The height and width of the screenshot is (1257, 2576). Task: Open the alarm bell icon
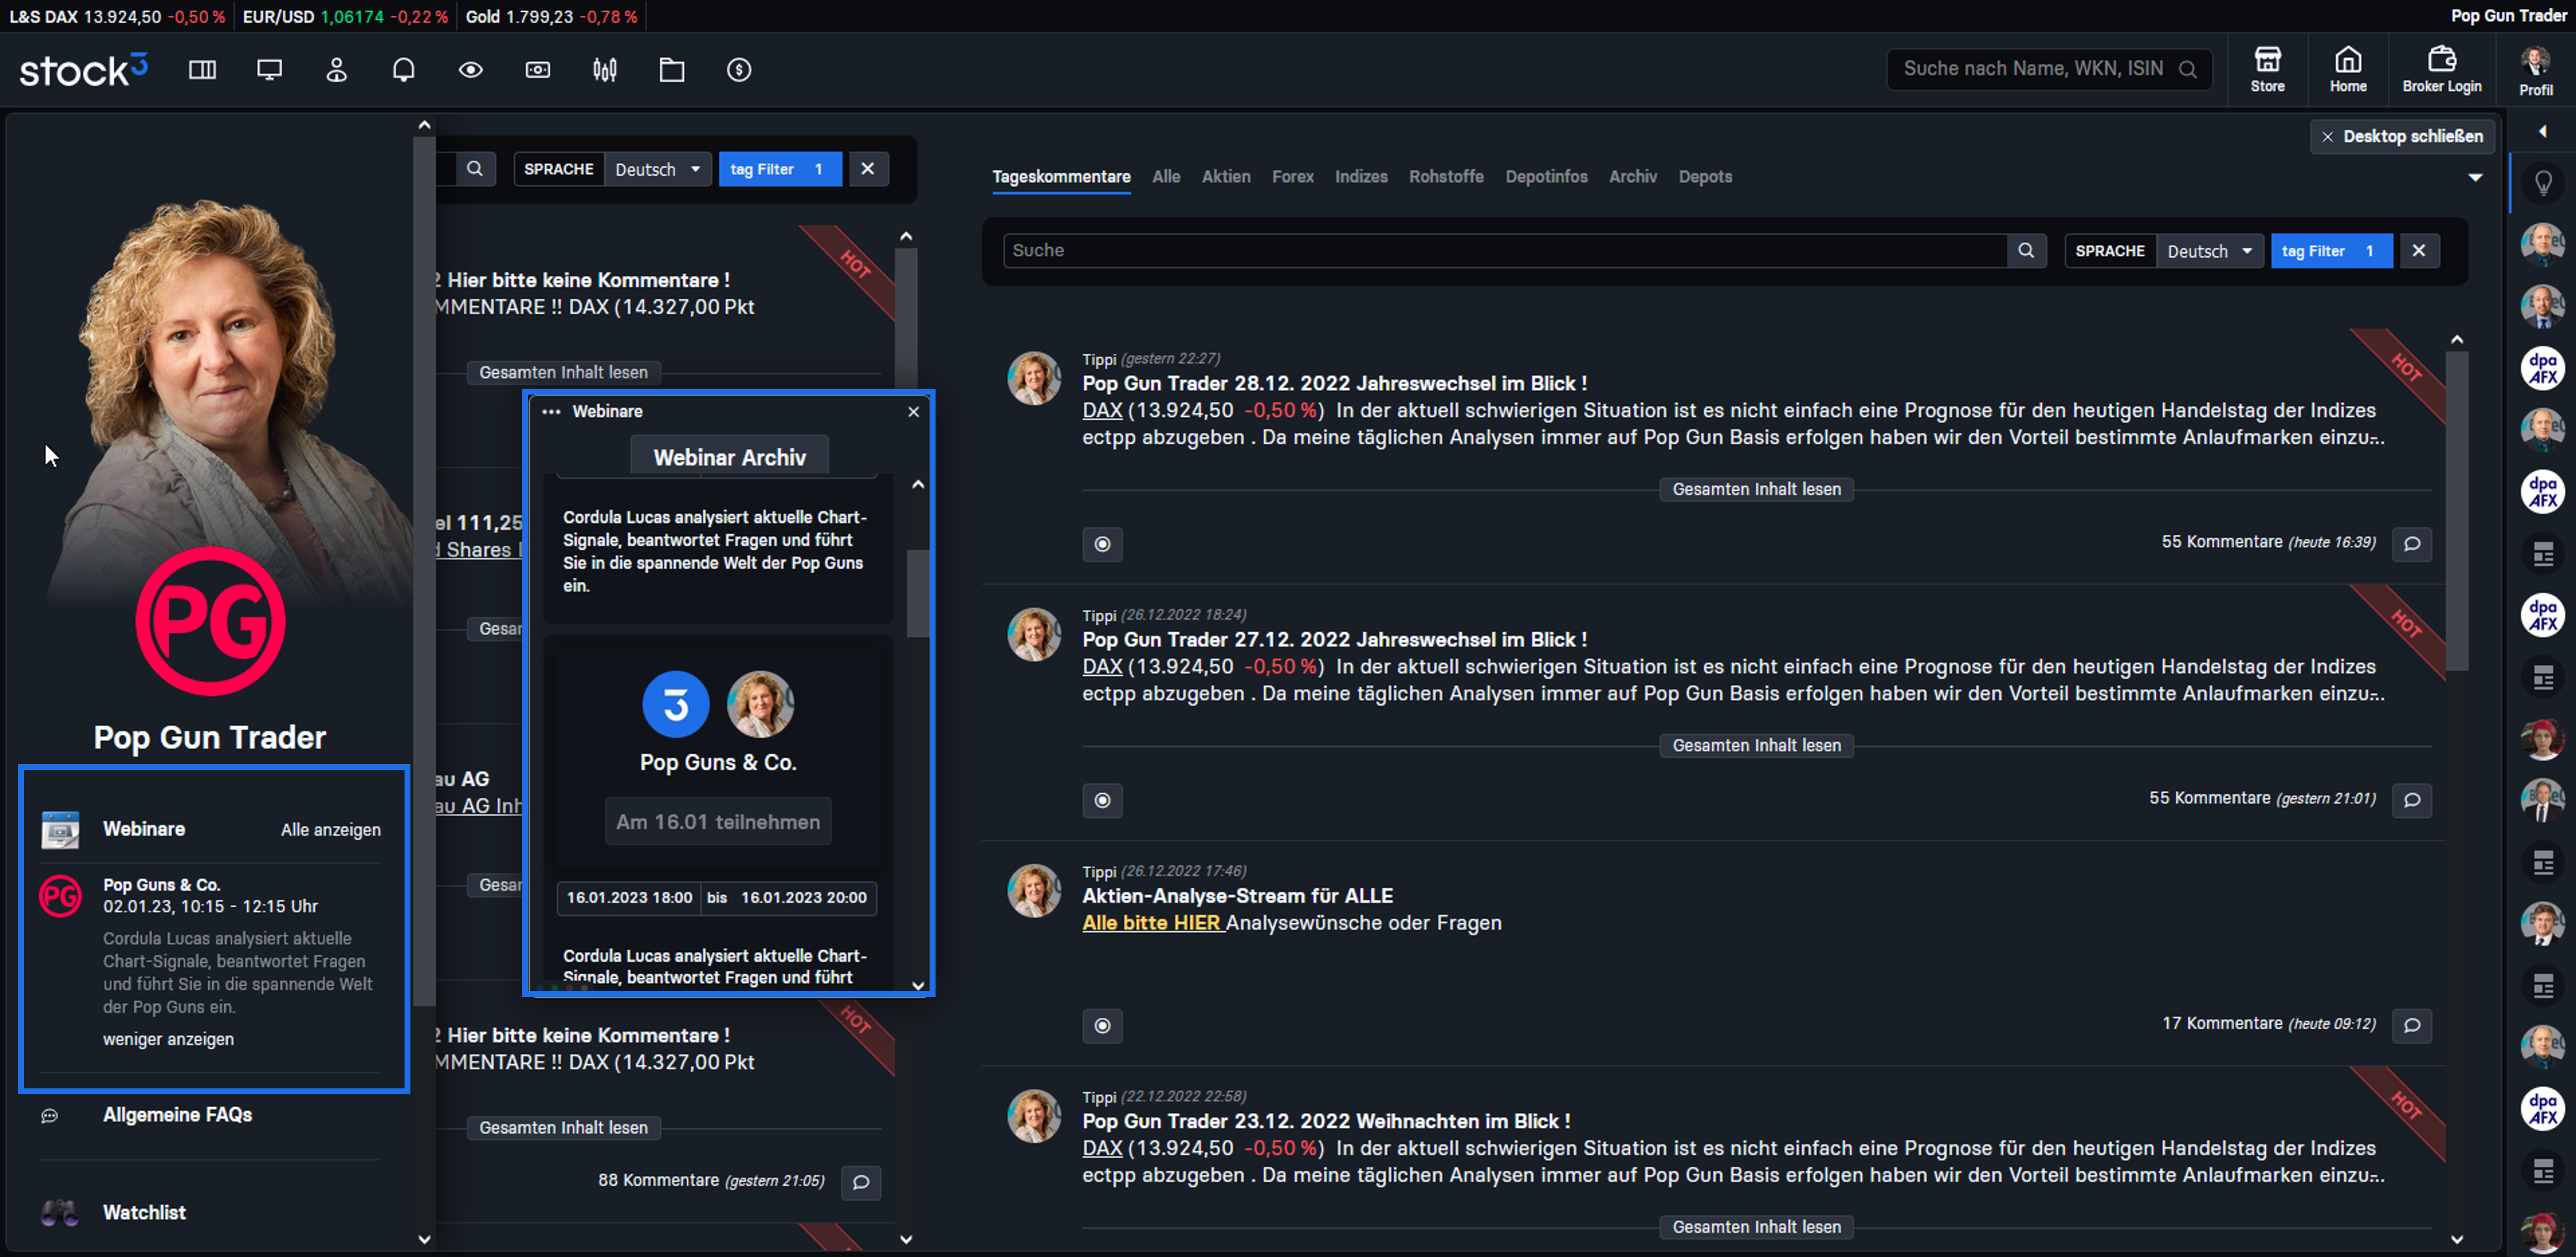tap(404, 70)
